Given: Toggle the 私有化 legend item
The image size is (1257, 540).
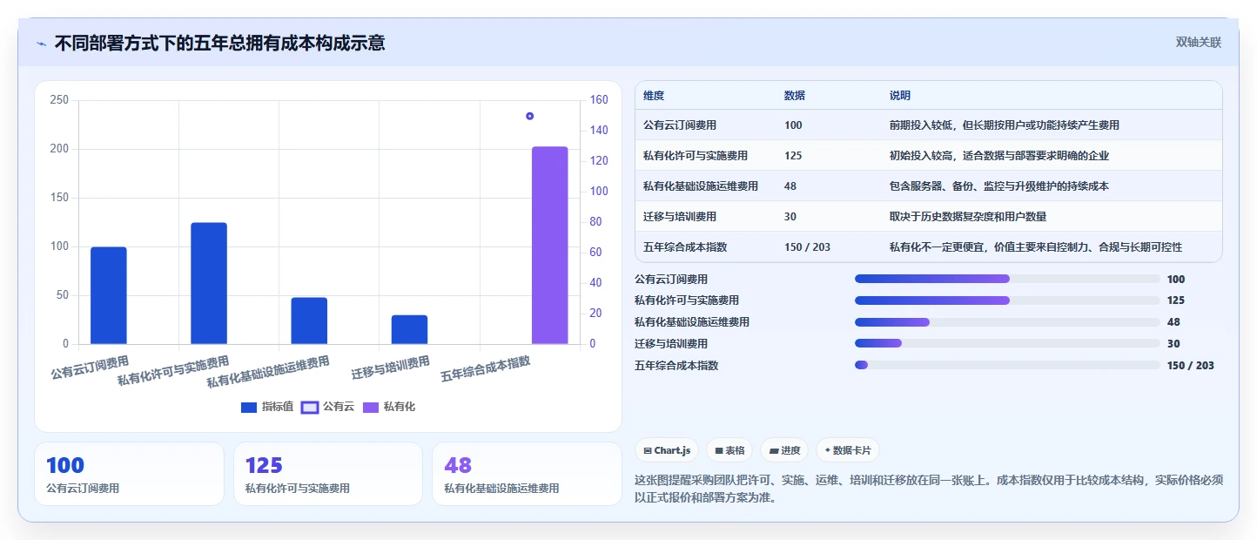Looking at the screenshot, I should click(388, 407).
